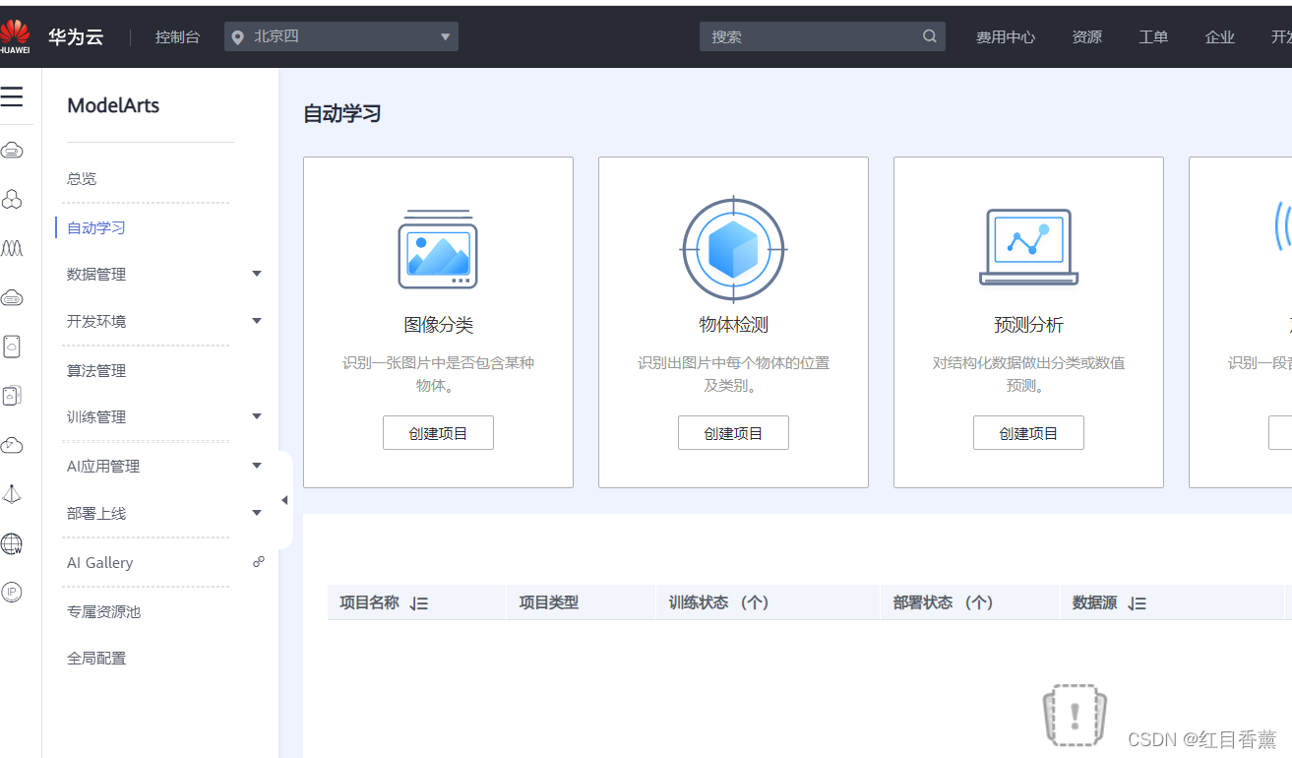Click the 图像分类 card title
Viewport: 1292px width, 758px height.
(x=438, y=325)
